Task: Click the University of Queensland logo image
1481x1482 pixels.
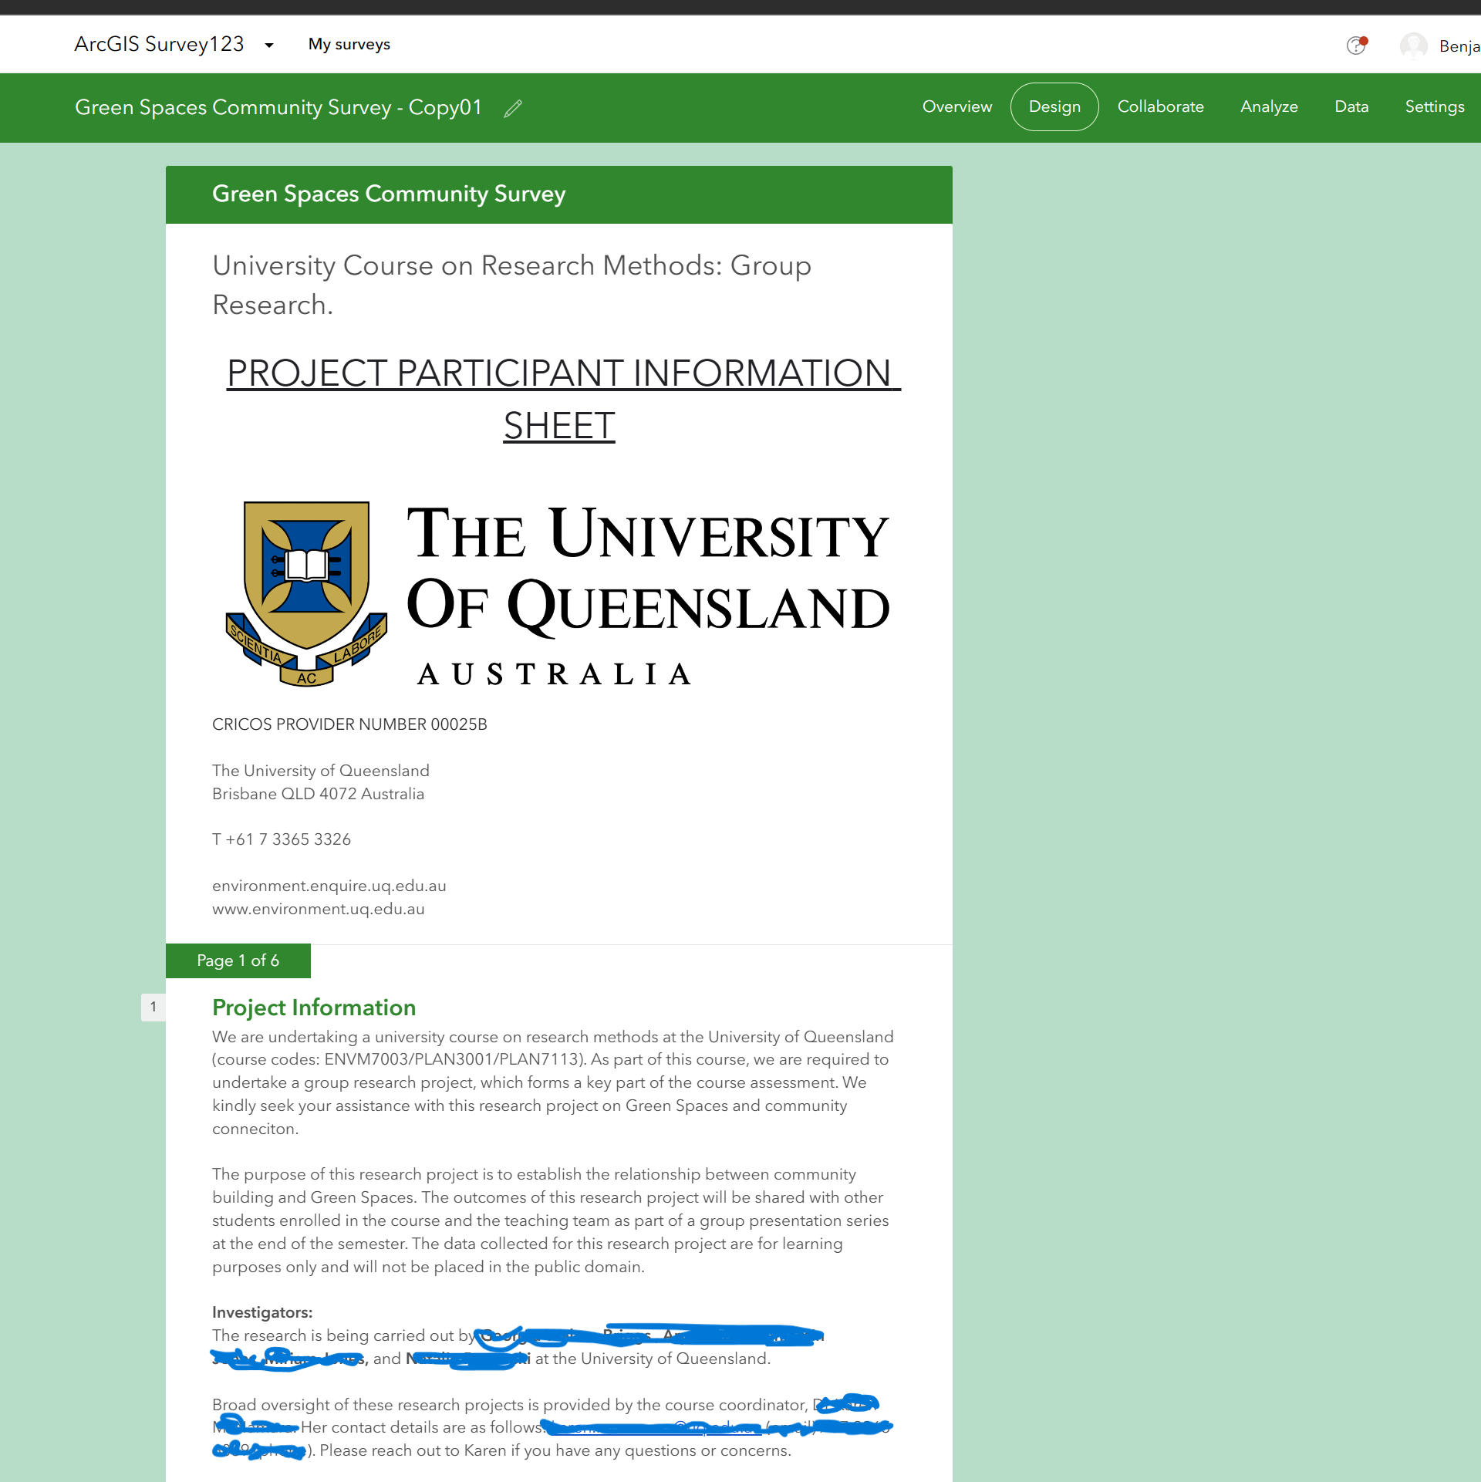Action: (x=558, y=592)
